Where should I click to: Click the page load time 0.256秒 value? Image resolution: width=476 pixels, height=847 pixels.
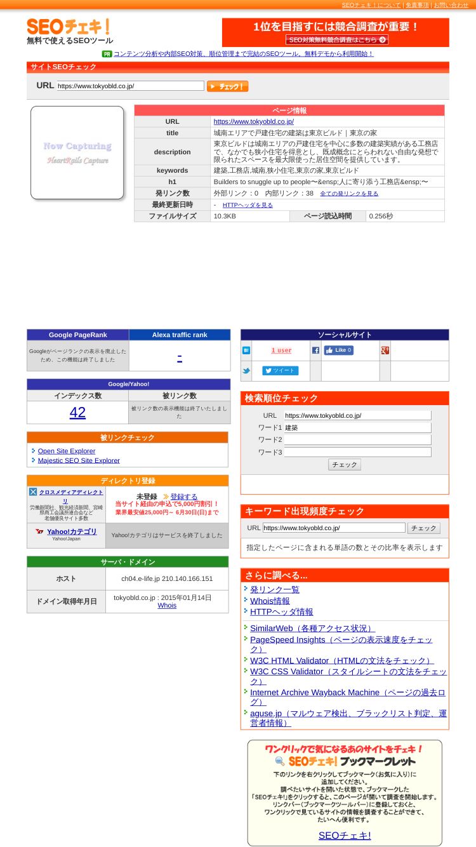tap(381, 217)
